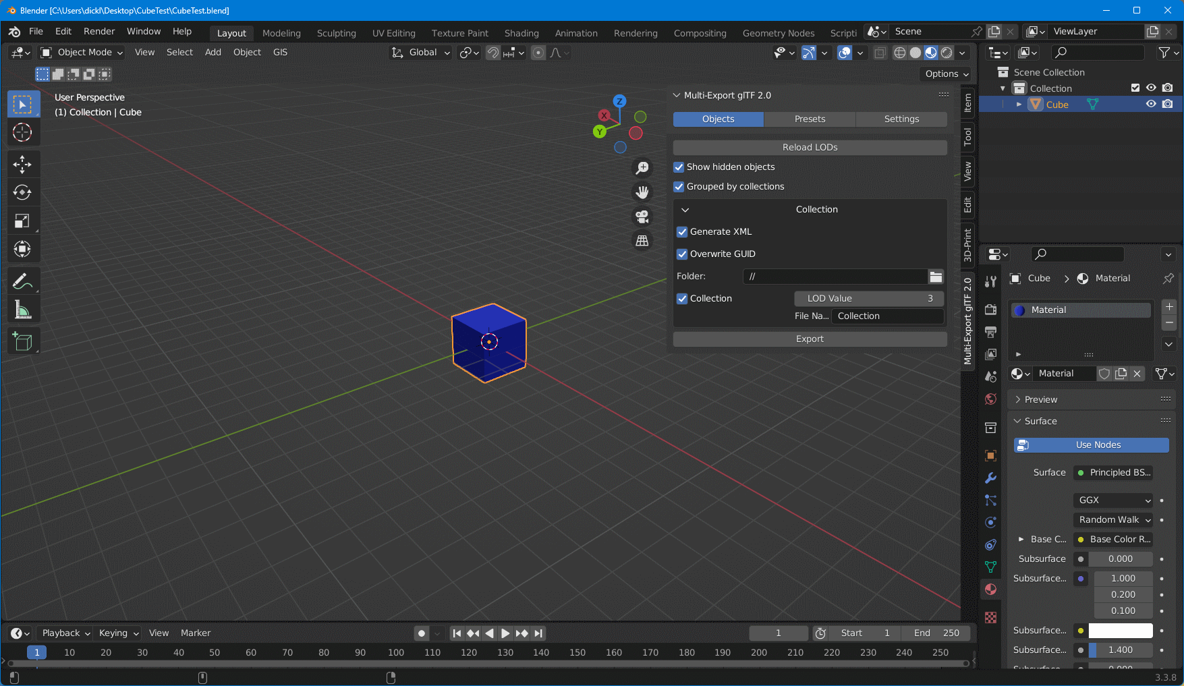Click the Use Nodes button
Screen dimensions: 1184x686
pyautogui.click(x=1091, y=445)
